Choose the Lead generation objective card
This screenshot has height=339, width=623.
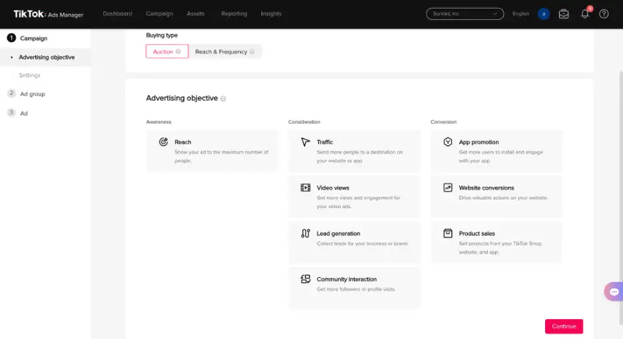tap(354, 242)
